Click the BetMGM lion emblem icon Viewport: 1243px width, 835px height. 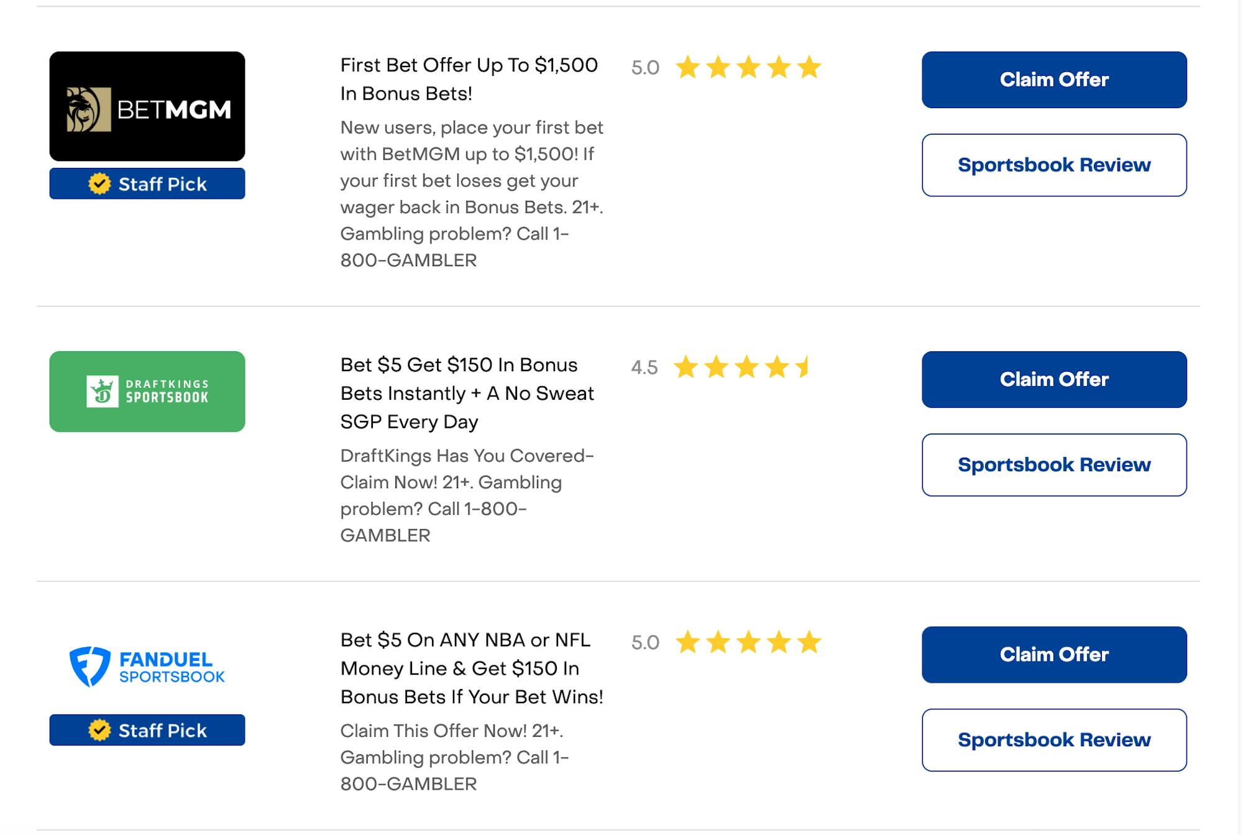coord(88,109)
